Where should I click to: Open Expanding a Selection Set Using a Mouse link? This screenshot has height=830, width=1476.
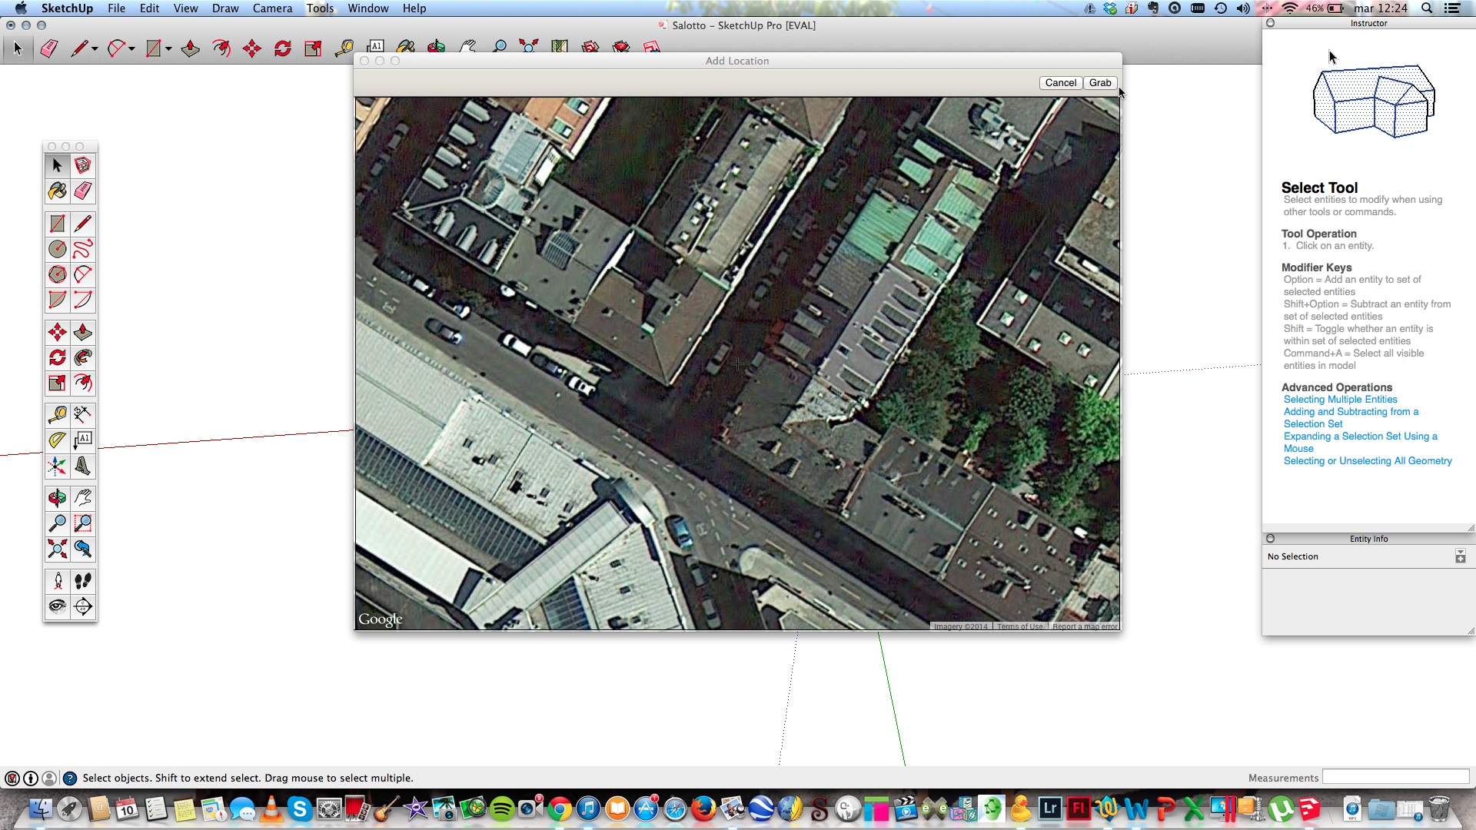click(x=1360, y=443)
